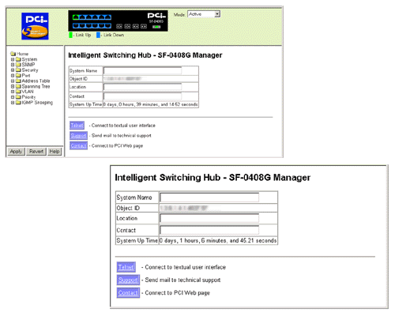Screen dimensions: 395x316
Task: Click the Help button
Action: coord(55,152)
